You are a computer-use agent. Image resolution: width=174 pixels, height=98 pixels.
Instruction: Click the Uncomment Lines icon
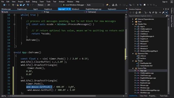click(x=141, y=5)
